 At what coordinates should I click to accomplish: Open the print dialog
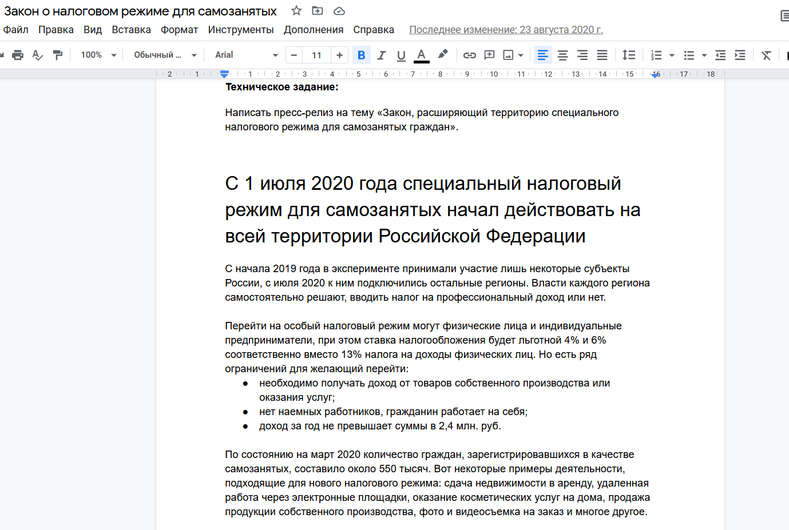tap(17, 55)
